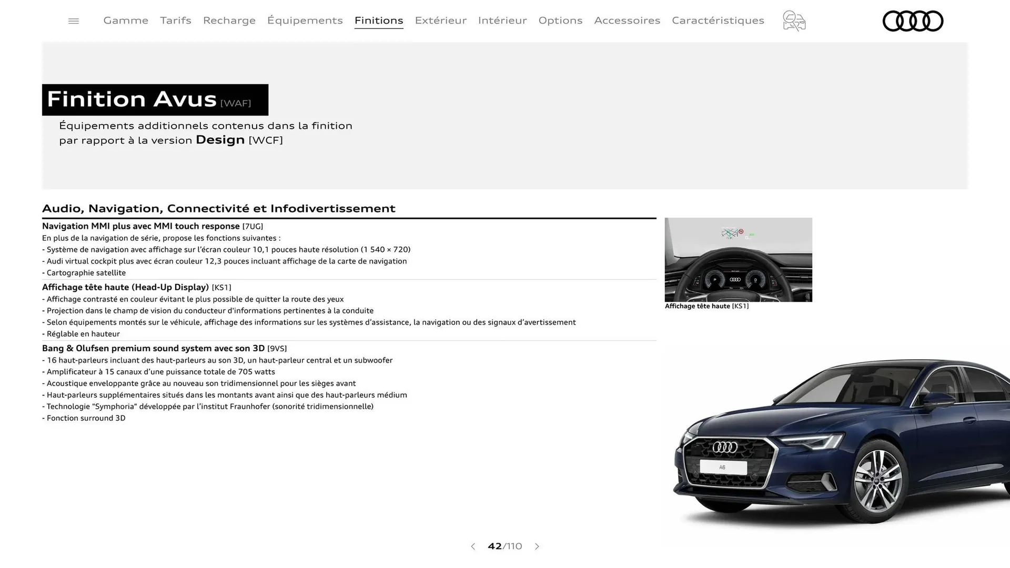Open the Gamme section
Viewport: 1010px width, 568px height.
pos(125,21)
